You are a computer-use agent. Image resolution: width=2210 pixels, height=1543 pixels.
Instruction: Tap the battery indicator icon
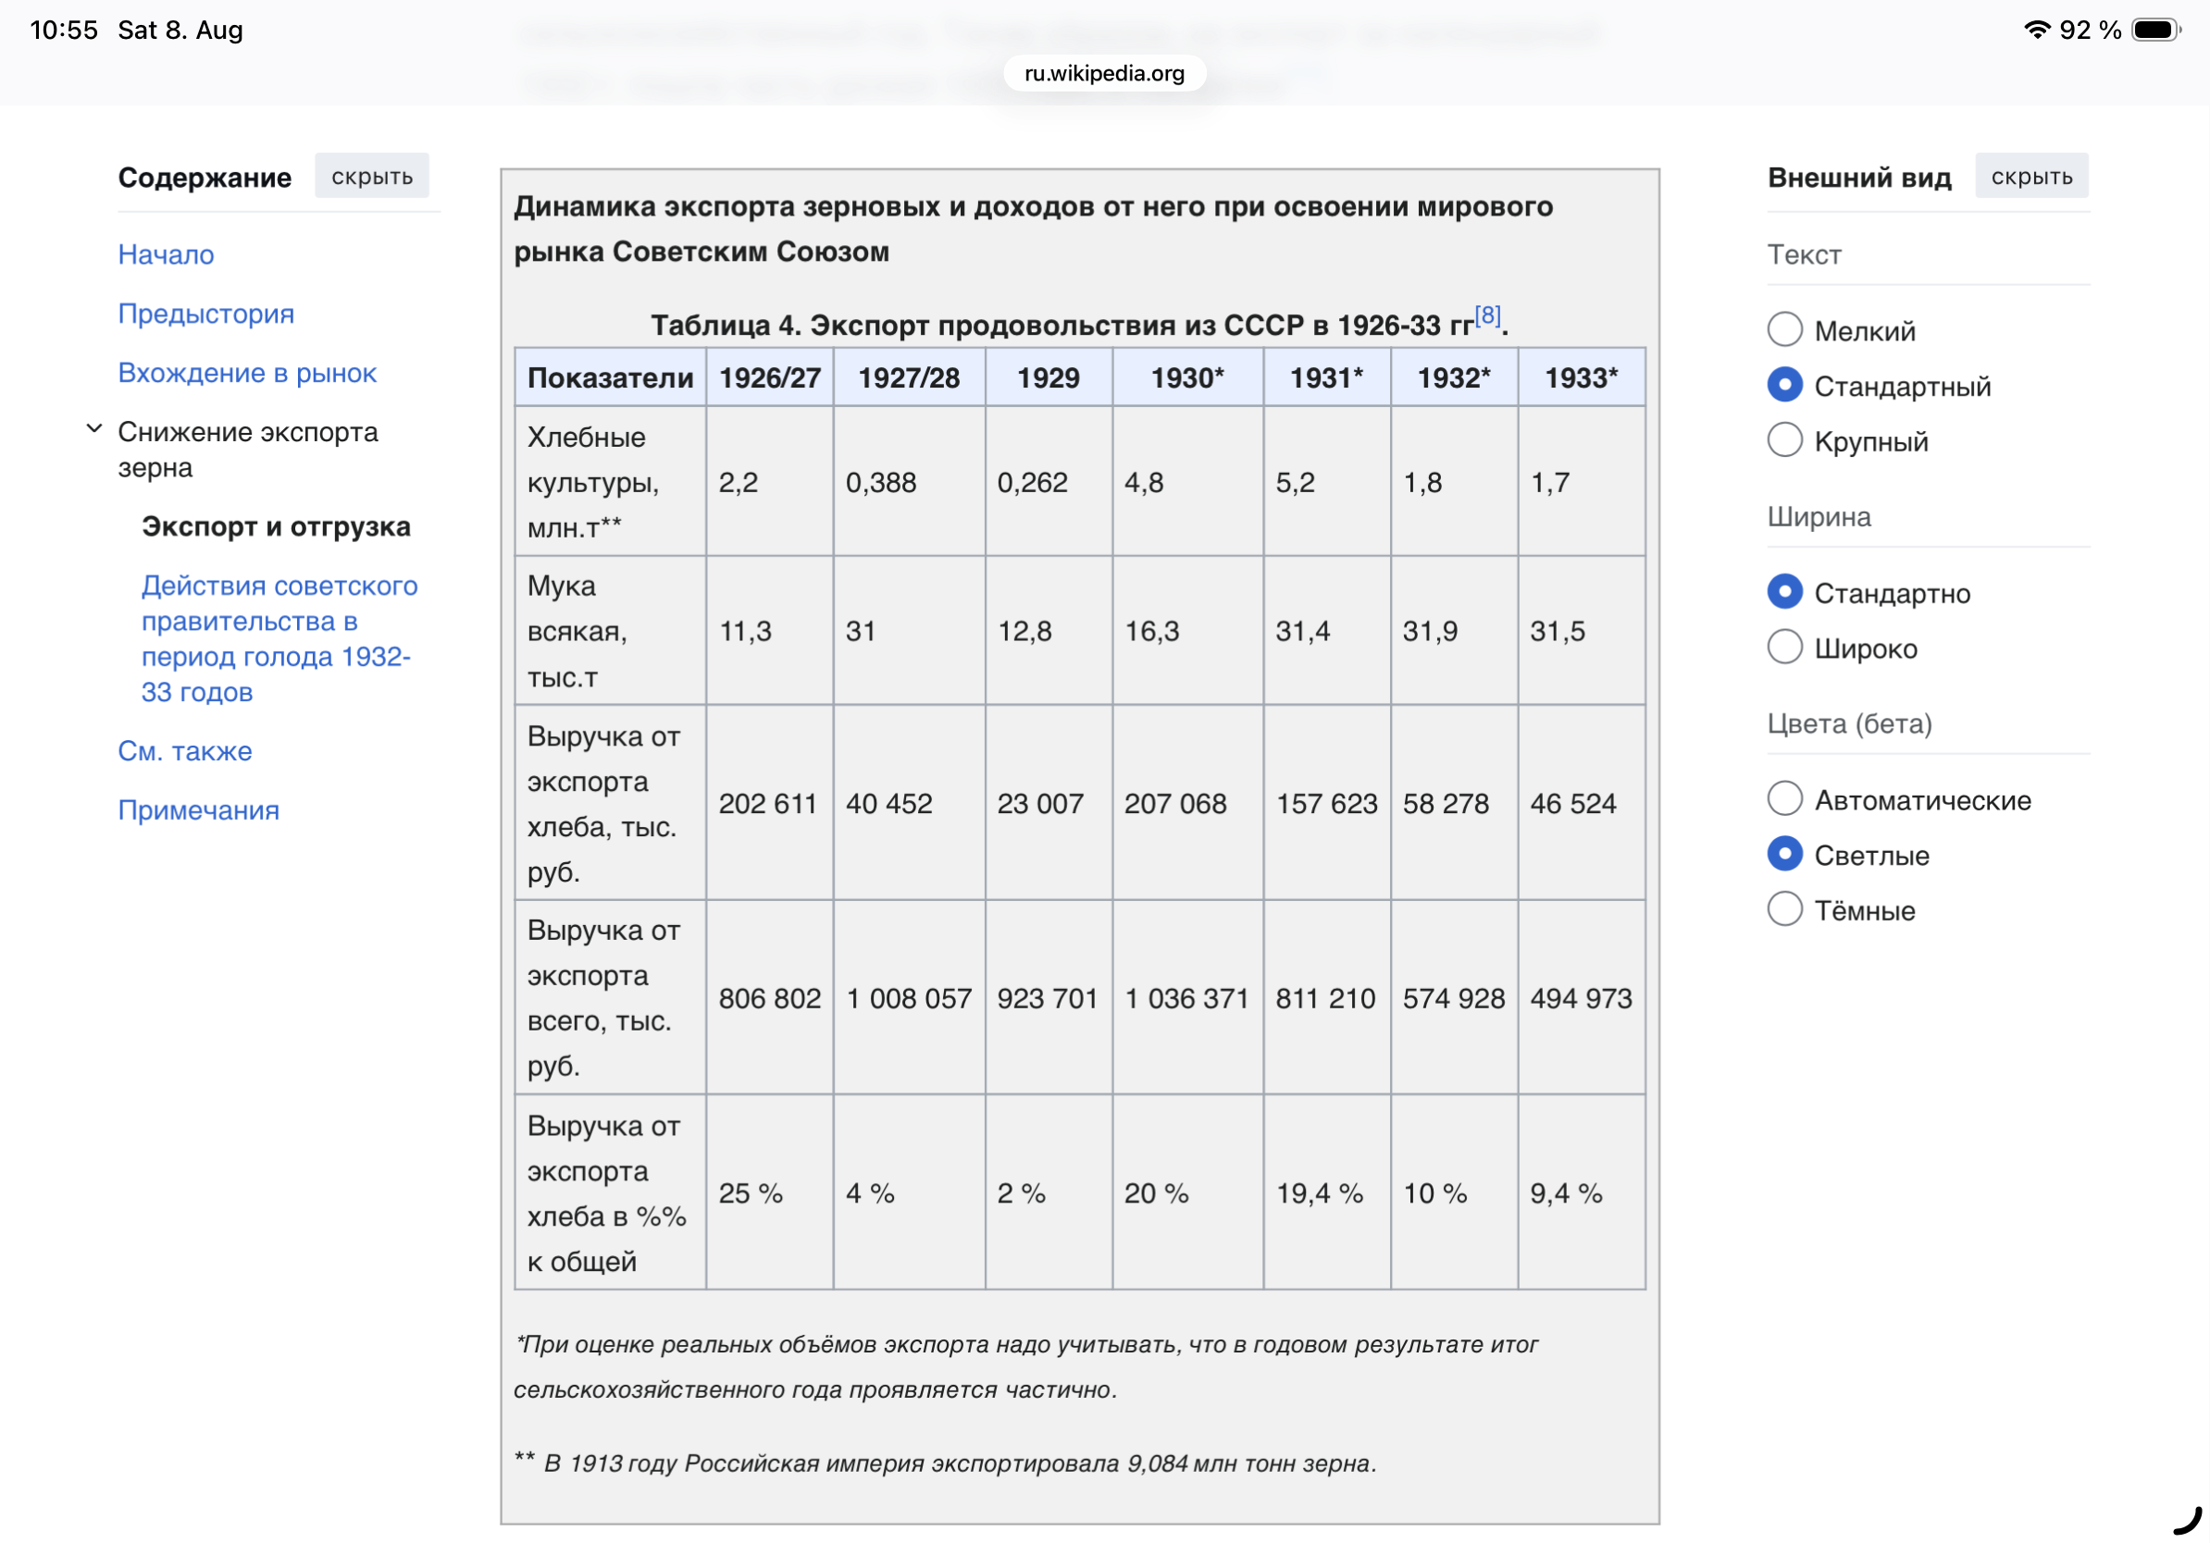coord(2156,30)
